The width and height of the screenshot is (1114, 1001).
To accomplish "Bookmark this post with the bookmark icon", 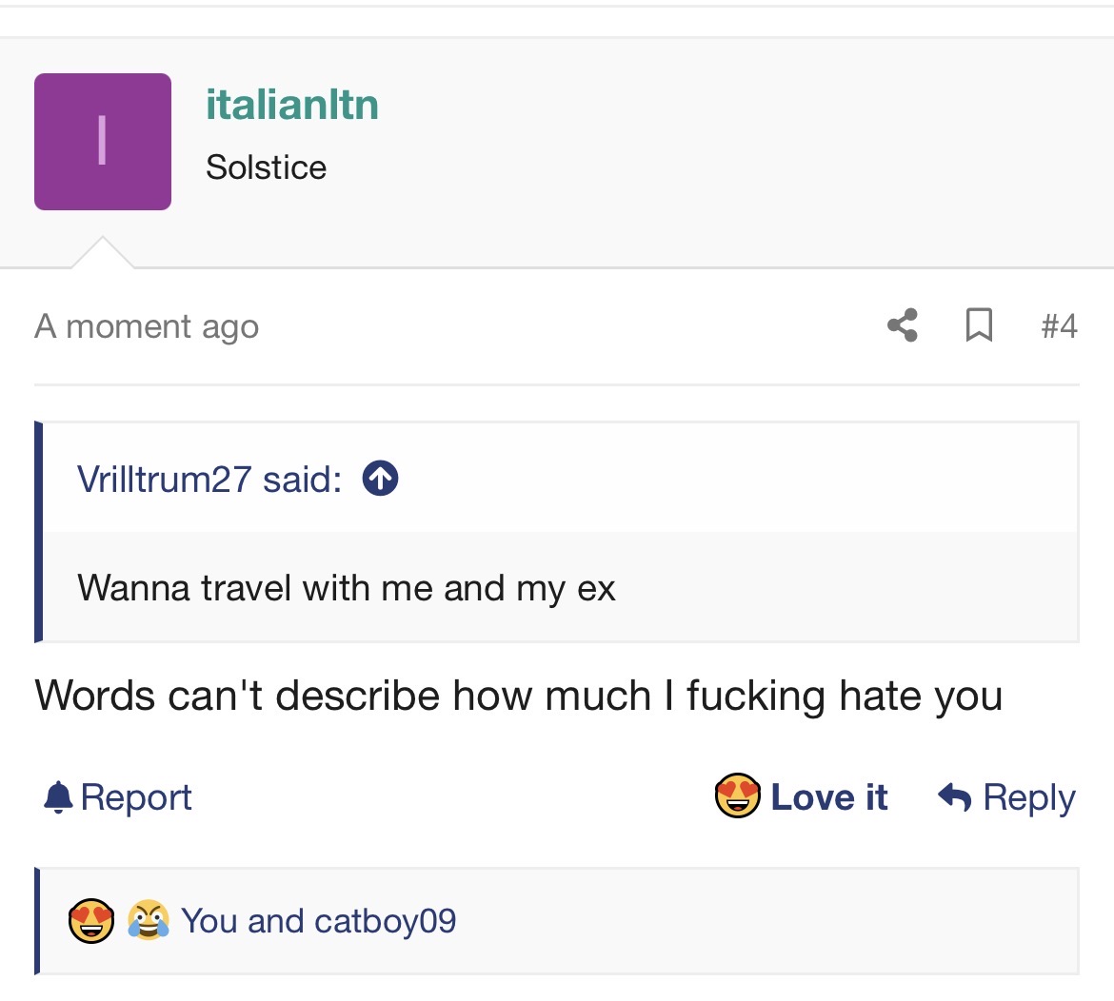I will pos(979,325).
